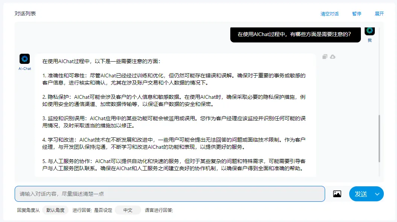Copy the AI-Chat reply with the copy icon
The width and height of the screenshot is (397, 222).
point(325,57)
